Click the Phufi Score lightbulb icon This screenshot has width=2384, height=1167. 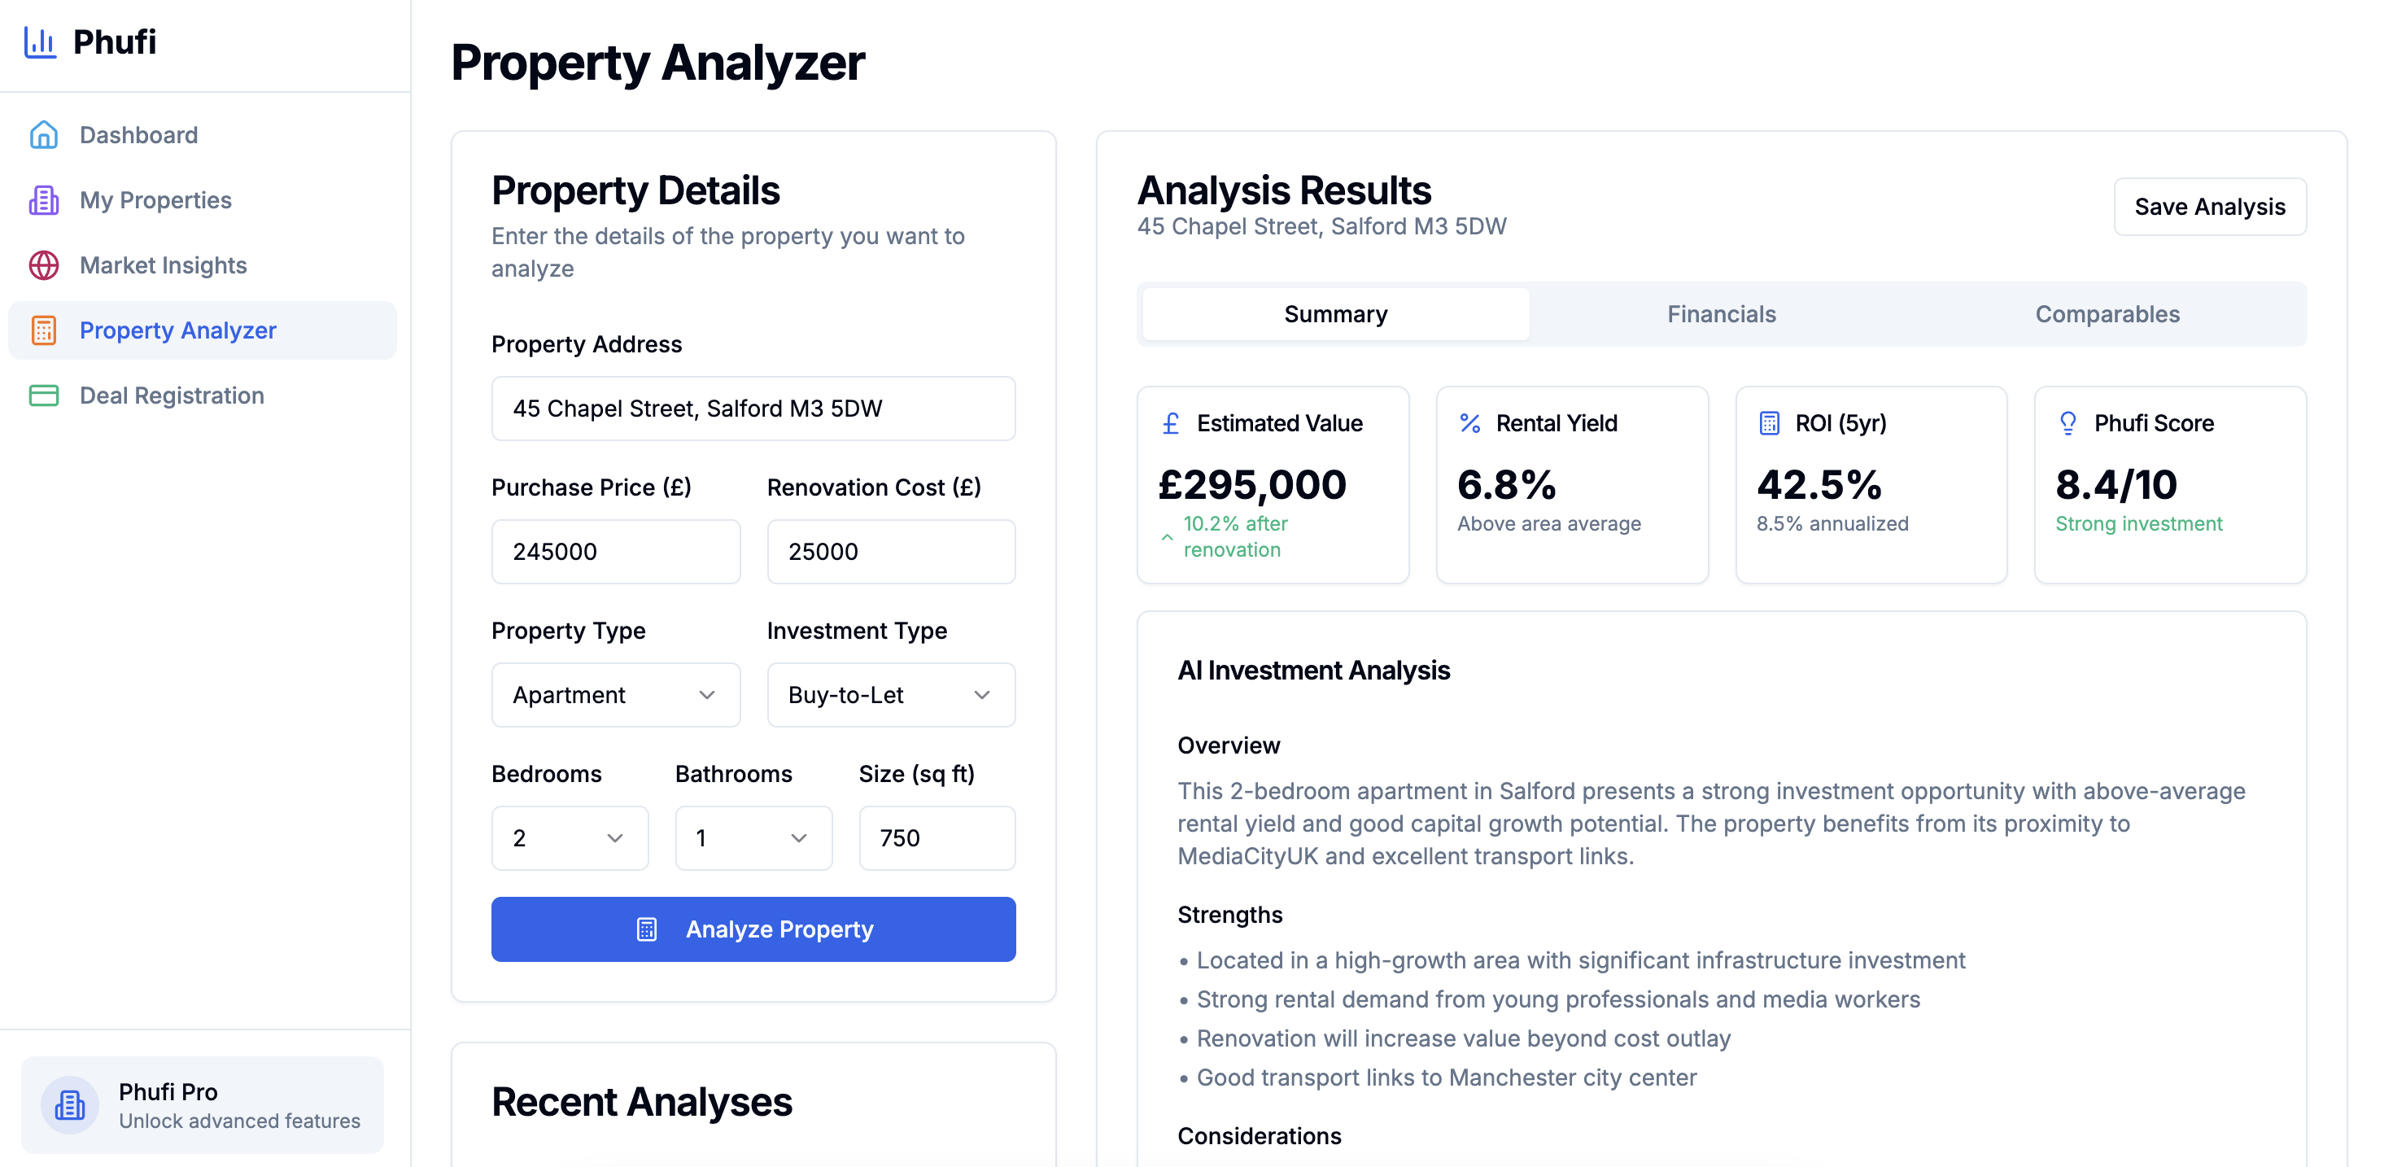(2067, 423)
